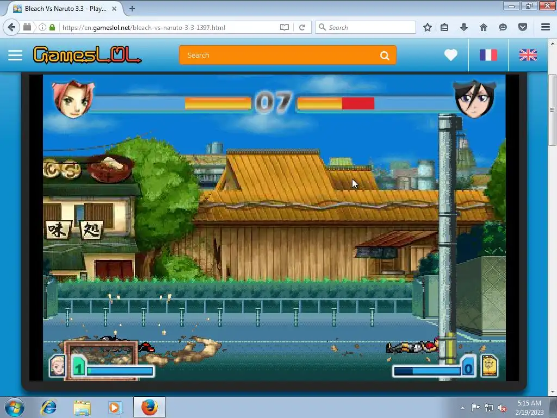Screen dimensions: 557x418
Task: Click Rukia's portrait in the game
Action: (474, 99)
